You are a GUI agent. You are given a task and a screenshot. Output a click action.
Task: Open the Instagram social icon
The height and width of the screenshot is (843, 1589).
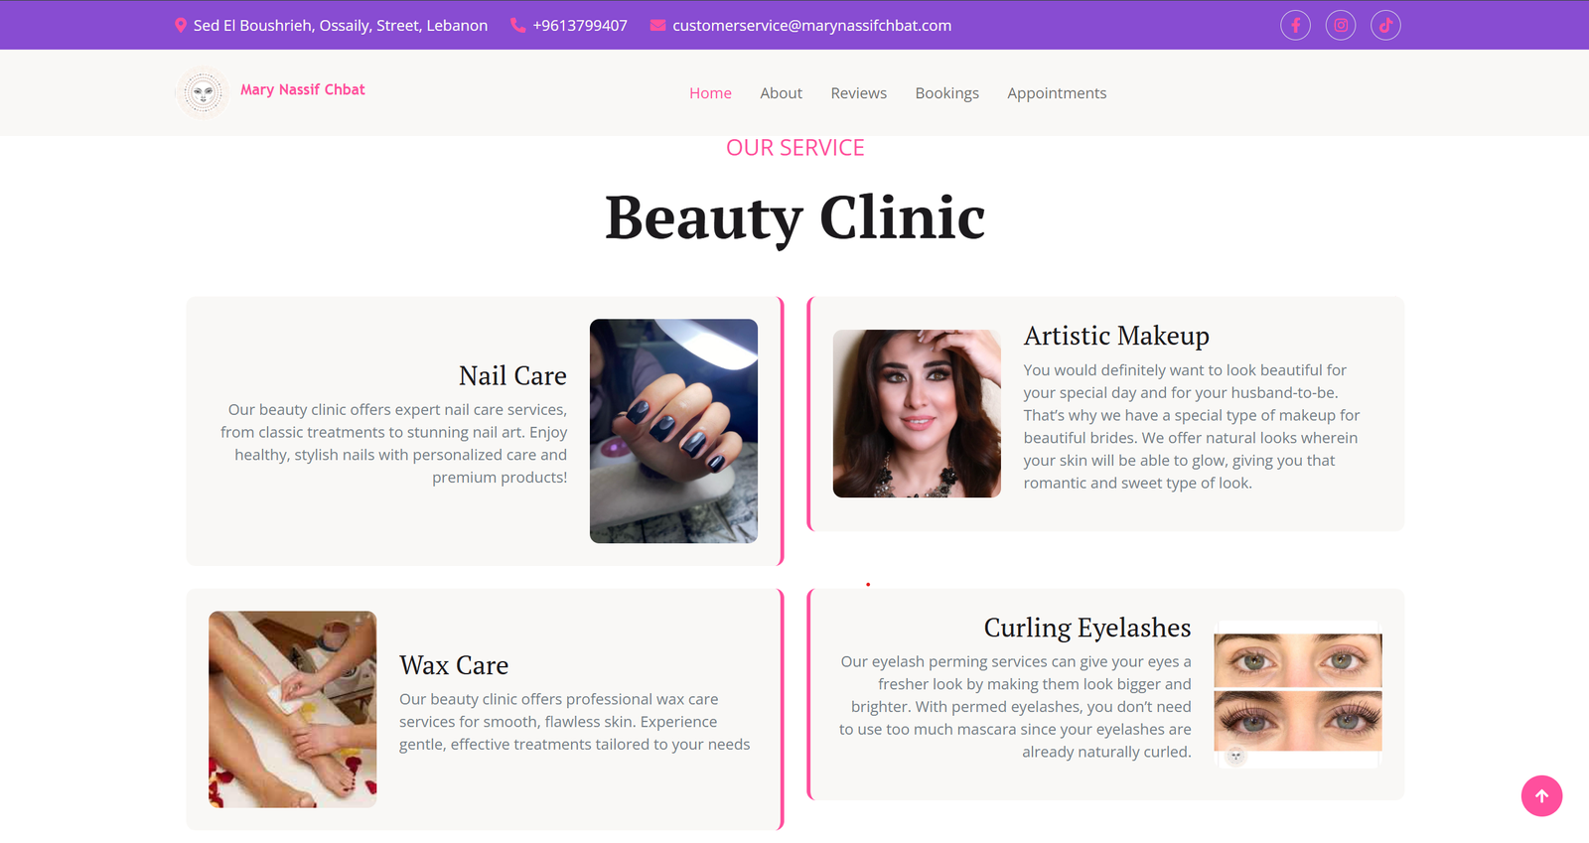(1341, 25)
